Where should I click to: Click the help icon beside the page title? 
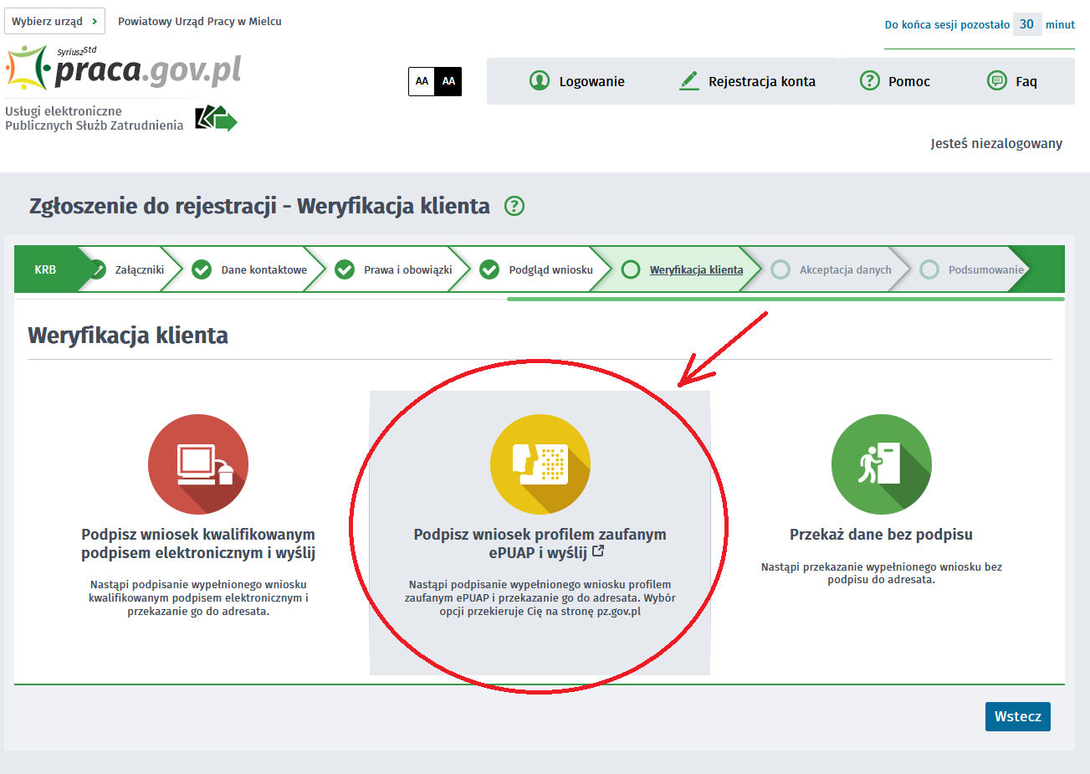[x=514, y=206]
